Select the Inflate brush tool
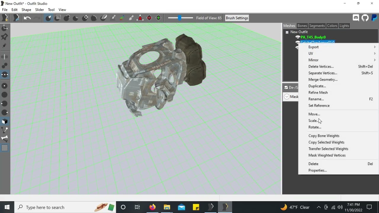The height and width of the screenshot is (213, 379). pyautogui.click(x=67, y=18)
